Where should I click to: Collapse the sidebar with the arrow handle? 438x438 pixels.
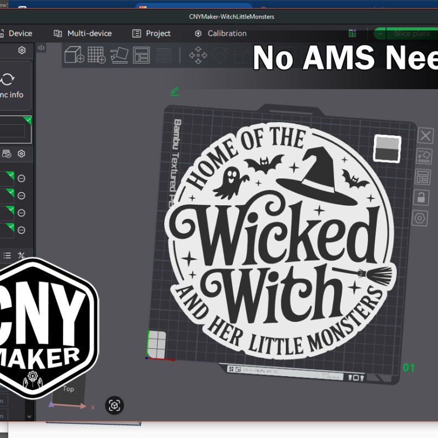[41, 48]
